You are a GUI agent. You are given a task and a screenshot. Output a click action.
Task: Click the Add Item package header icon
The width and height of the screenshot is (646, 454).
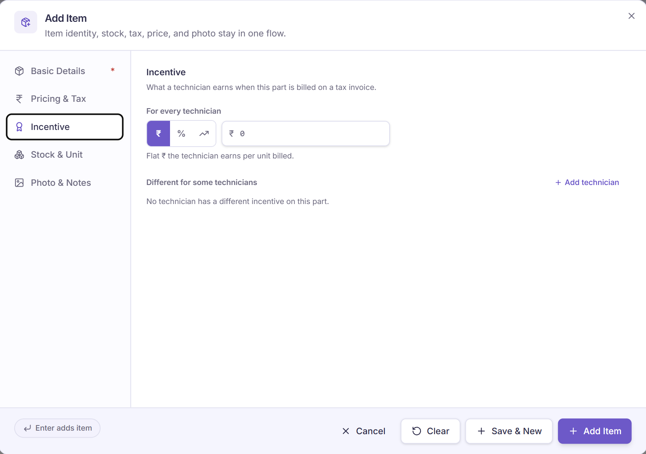pos(26,22)
